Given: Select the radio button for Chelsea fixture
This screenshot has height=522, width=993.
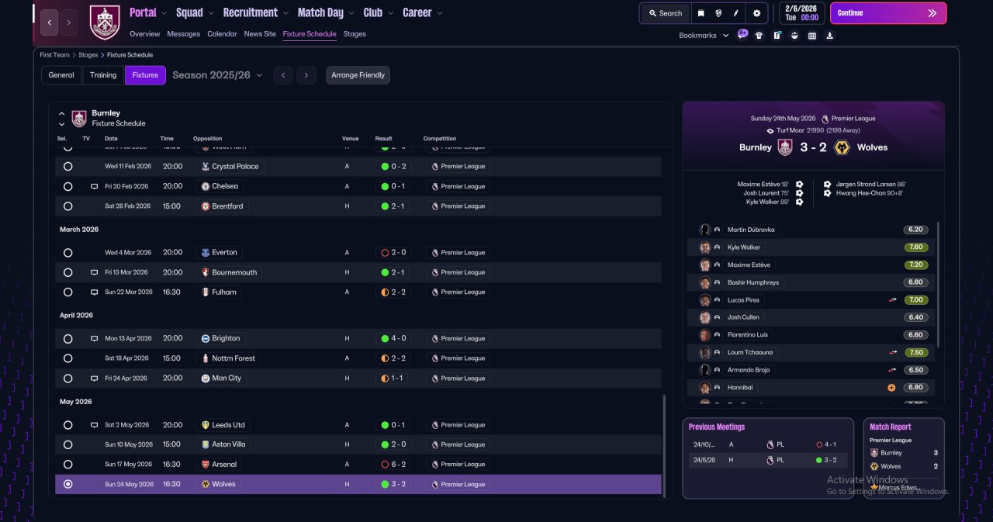Looking at the screenshot, I should (x=68, y=186).
